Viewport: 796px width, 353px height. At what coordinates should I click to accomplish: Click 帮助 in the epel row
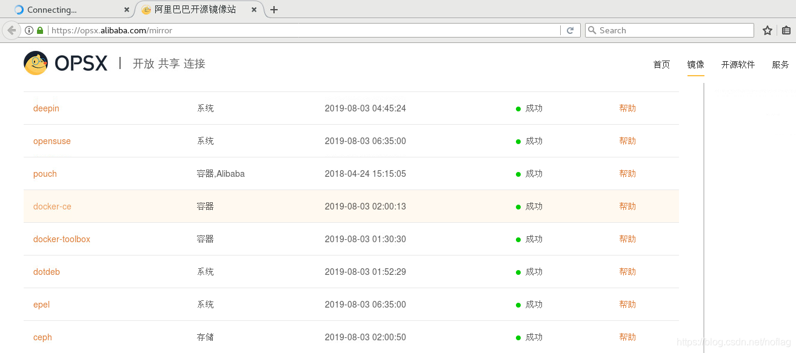[627, 305]
